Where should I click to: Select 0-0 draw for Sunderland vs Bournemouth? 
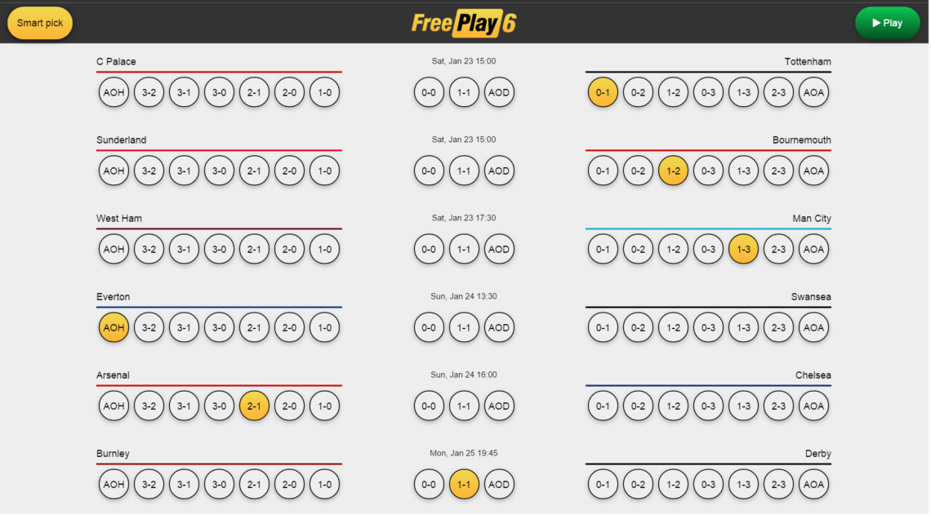[429, 171]
